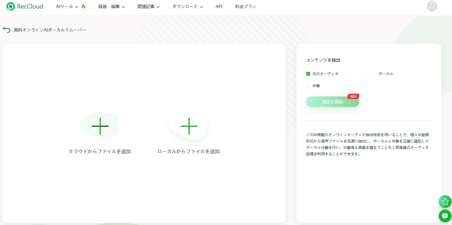Tick the 伴奏 checkbox

[308, 86]
